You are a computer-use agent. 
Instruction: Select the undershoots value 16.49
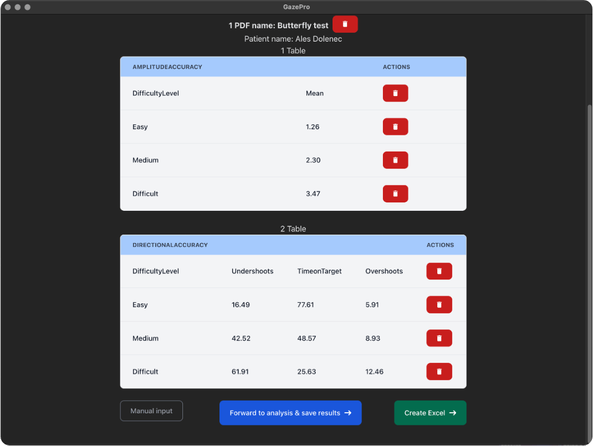click(241, 305)
